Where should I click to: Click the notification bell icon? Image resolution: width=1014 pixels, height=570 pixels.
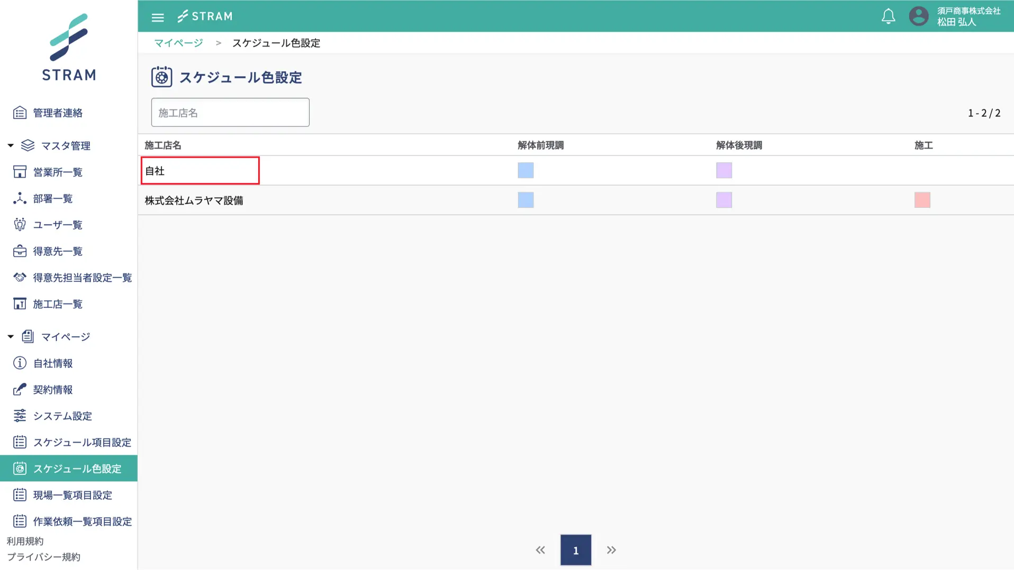click(x=888, y=16)
